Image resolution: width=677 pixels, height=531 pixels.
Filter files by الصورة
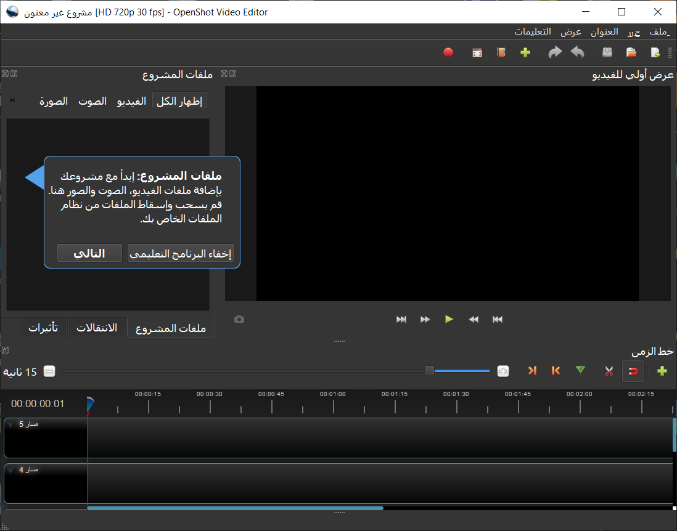(x=54, y=101)
